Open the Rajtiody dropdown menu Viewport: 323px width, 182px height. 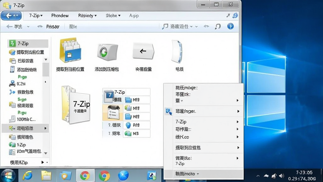(x=87, y=15)
